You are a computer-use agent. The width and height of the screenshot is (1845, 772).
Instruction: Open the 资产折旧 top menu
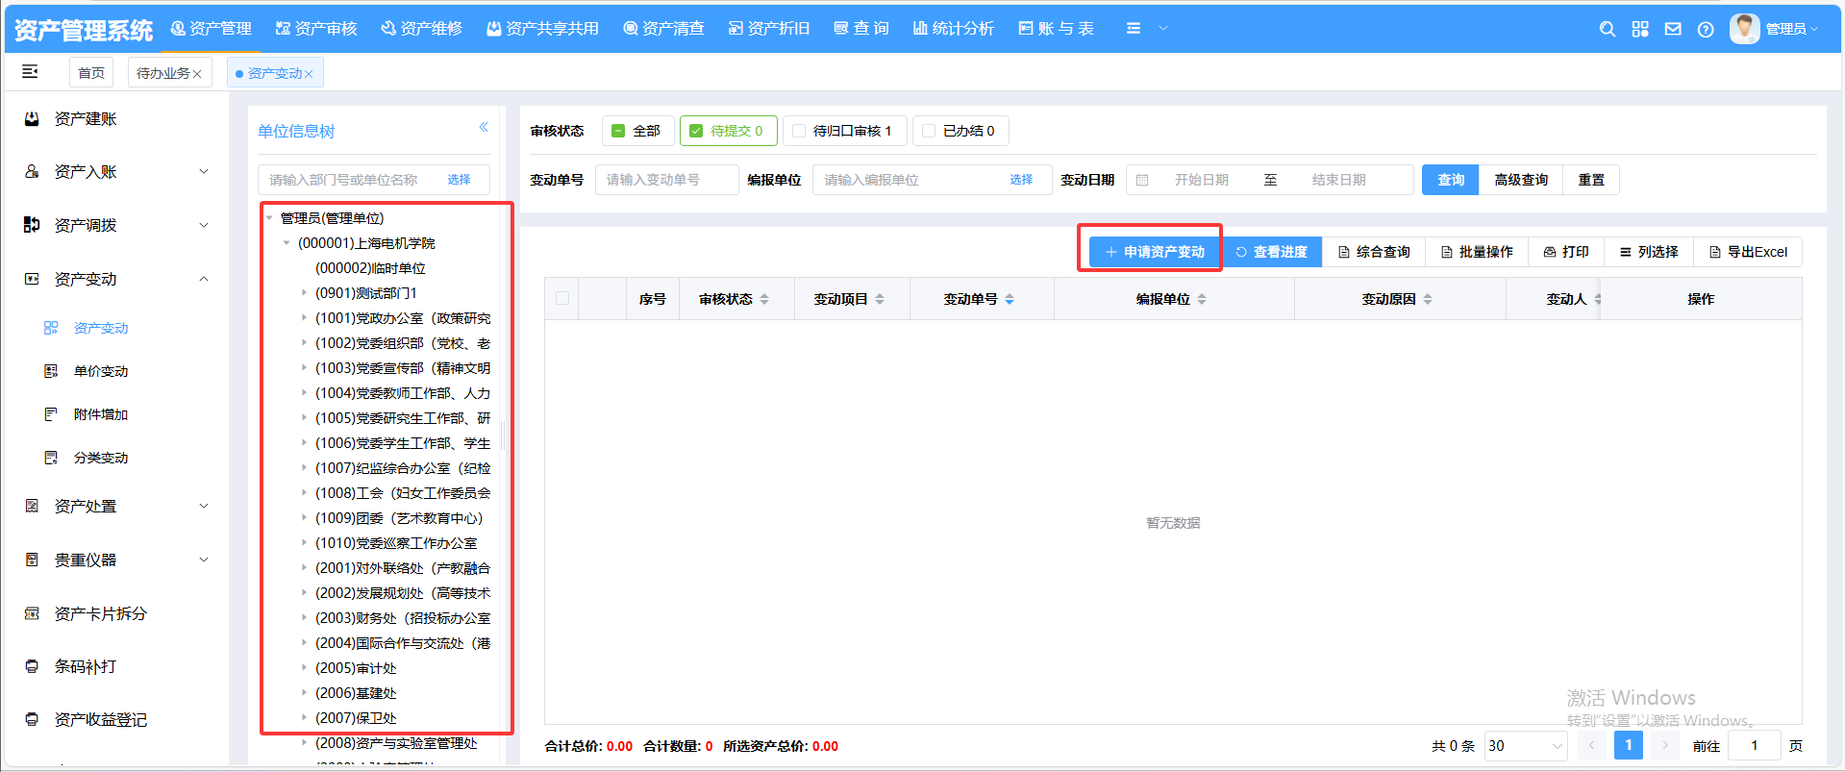[x=769, y=29]
